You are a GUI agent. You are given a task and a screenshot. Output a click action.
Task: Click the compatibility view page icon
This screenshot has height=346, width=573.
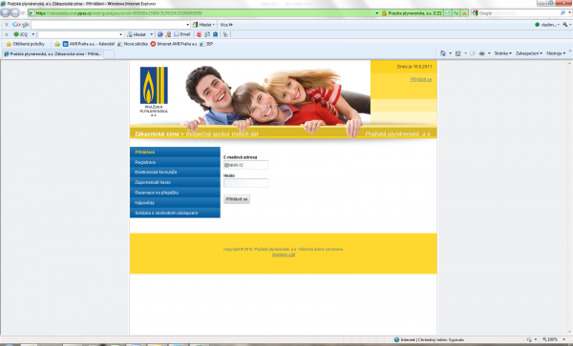pos(448,13)
